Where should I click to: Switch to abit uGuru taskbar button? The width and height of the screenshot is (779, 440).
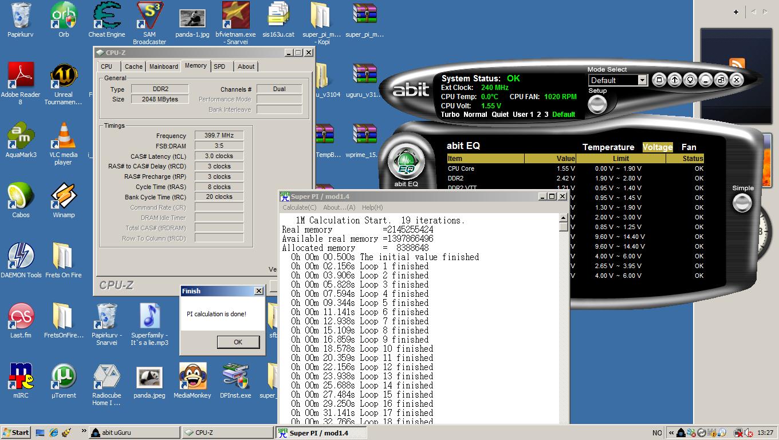click(x=135, y=433)
